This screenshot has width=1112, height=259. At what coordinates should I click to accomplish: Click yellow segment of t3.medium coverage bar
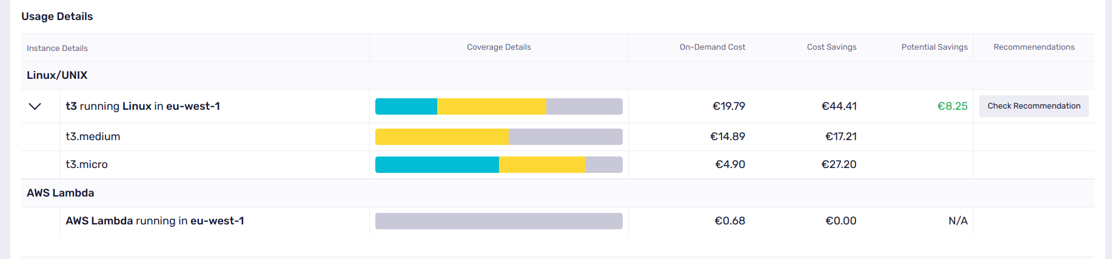441,136
